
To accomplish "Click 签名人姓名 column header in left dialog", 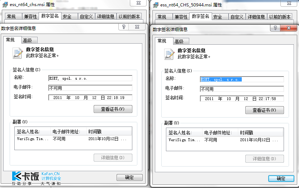I will point(33,132).
